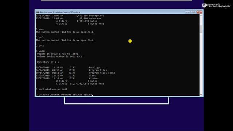Click the PerfLogs directory row
The height and width of the screenshot is (131, 233).
(68, 67)
